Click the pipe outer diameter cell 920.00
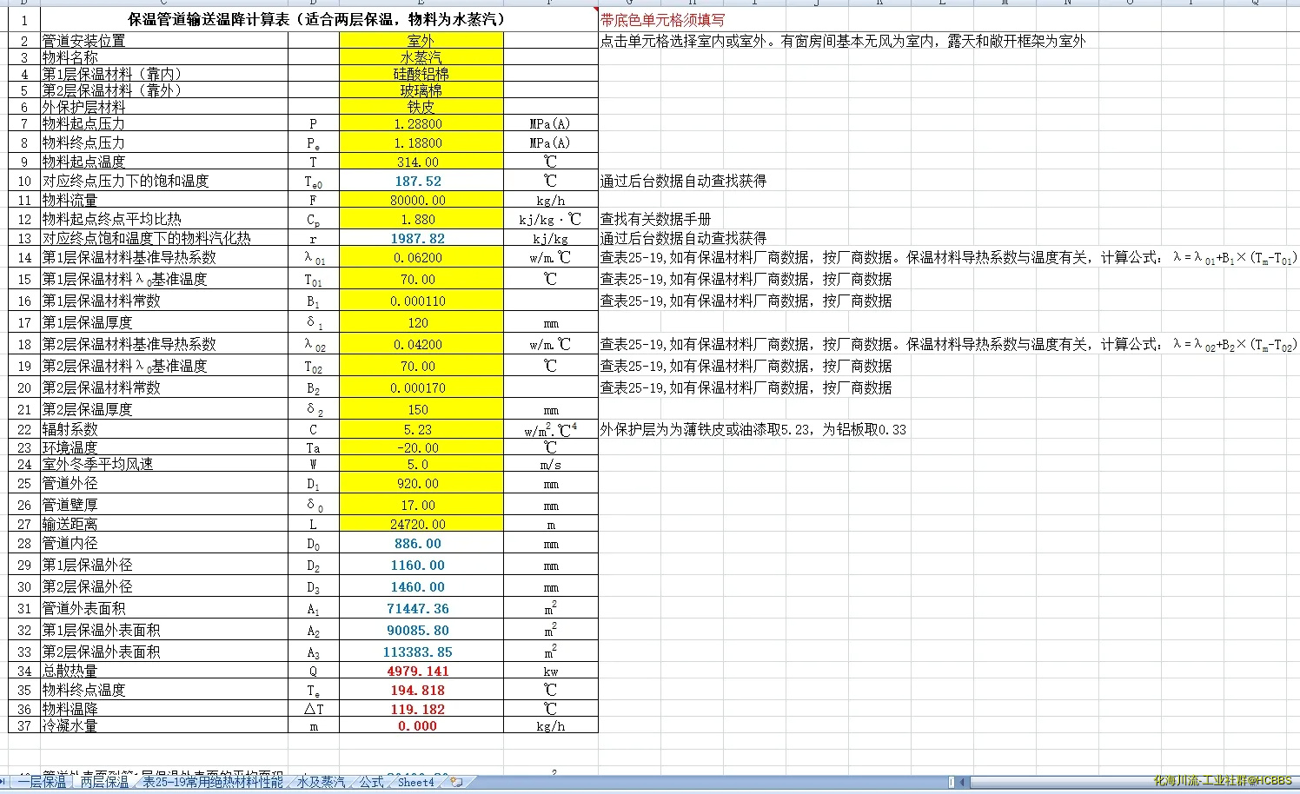The image size is (1300, 794). [x=421, y=483]
